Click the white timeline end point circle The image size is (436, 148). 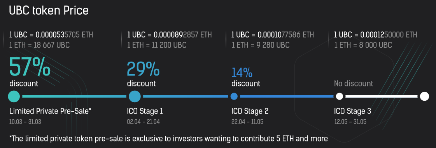click(424, 96)
